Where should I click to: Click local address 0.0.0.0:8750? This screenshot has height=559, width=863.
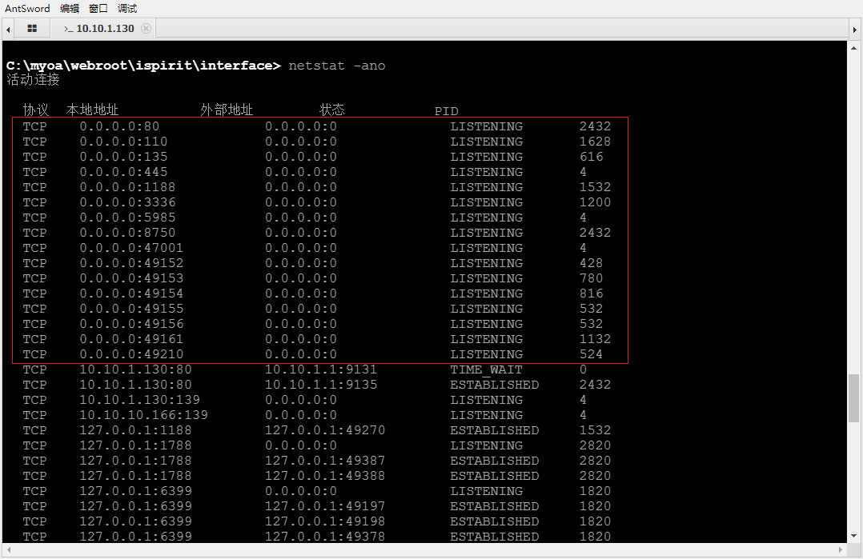[x=128, y=233]
